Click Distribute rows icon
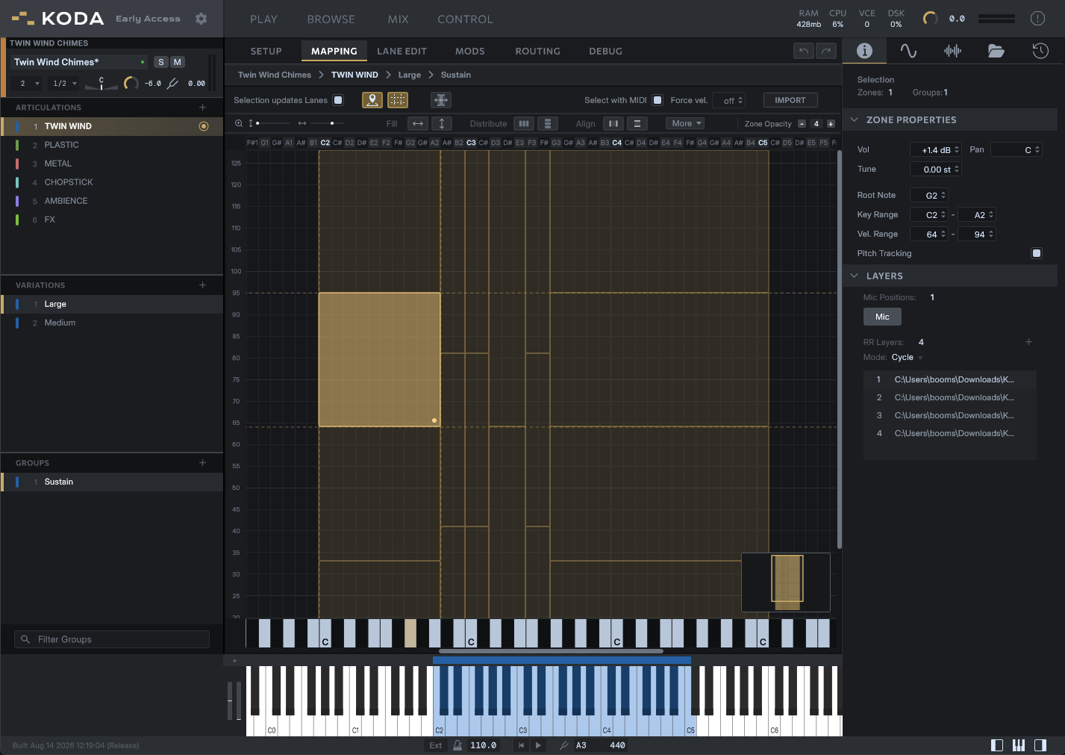Screen dimensions: 1065x755 click(548, 124)
